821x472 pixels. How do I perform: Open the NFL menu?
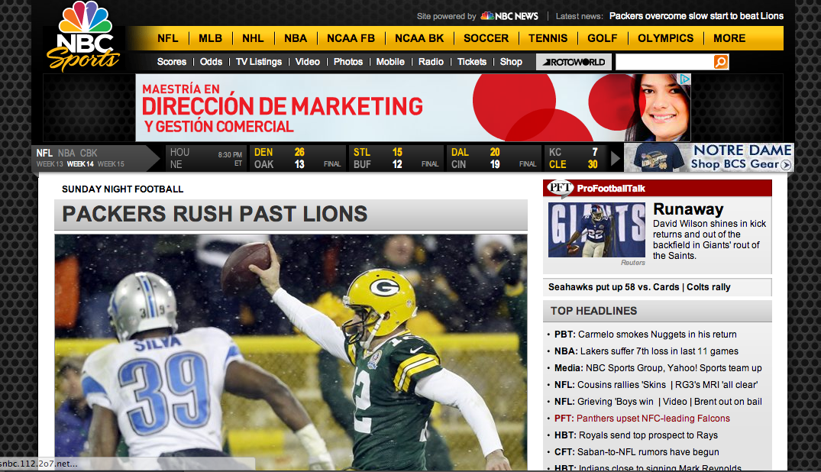[167, 38]
